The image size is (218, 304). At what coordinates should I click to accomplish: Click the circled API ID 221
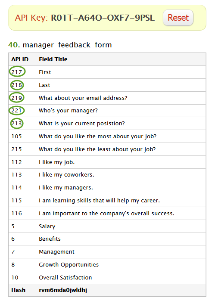[17, 111]
